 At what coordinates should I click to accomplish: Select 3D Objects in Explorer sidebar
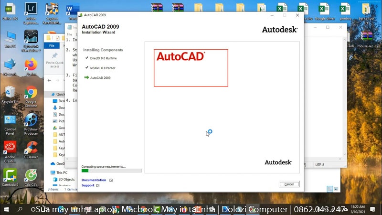click(64, 179)
